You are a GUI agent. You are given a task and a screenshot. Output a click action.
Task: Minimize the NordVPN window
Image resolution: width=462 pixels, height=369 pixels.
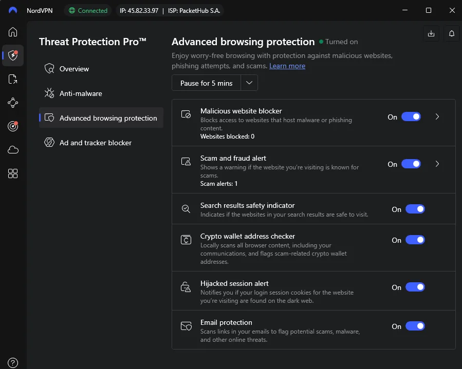click(x=405, y=10)
